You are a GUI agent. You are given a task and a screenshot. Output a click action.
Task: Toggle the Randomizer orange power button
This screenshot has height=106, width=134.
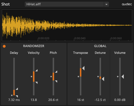(4, 46)
